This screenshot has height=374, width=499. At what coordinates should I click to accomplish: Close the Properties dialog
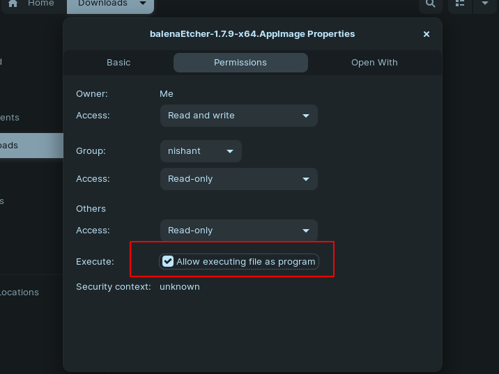427,34
